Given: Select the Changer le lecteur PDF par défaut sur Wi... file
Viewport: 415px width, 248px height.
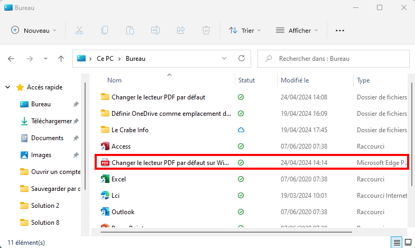Looking at the screenshot, I should coord(170,163).
